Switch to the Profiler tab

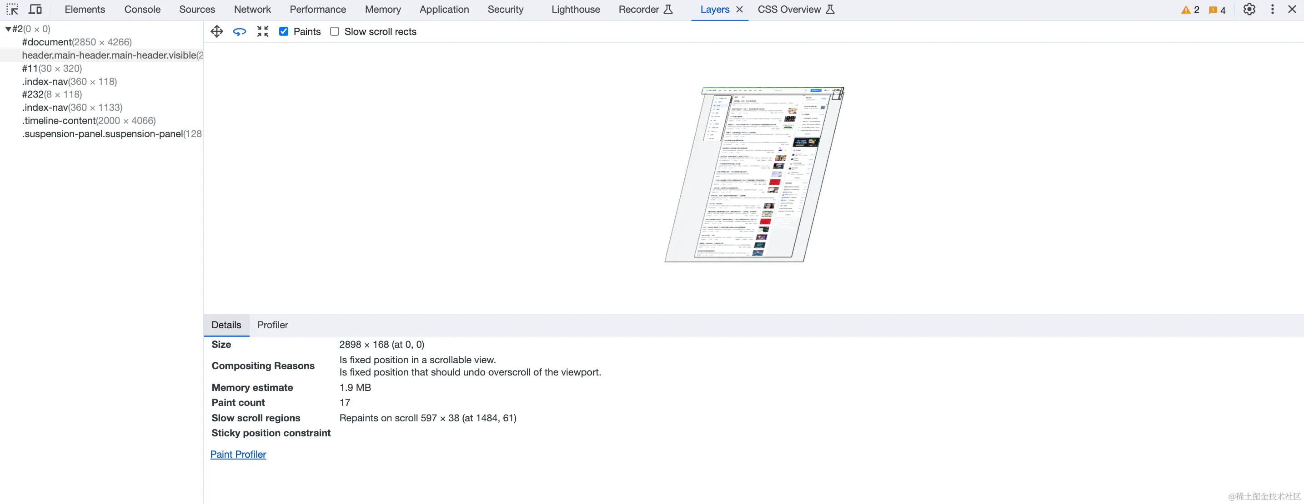tap(272, 325)
